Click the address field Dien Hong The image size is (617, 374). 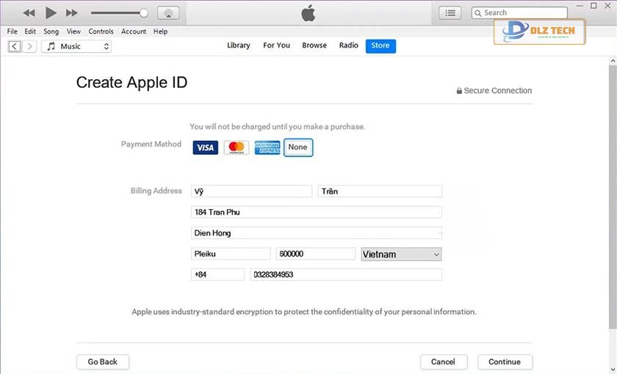pos(317,233)
